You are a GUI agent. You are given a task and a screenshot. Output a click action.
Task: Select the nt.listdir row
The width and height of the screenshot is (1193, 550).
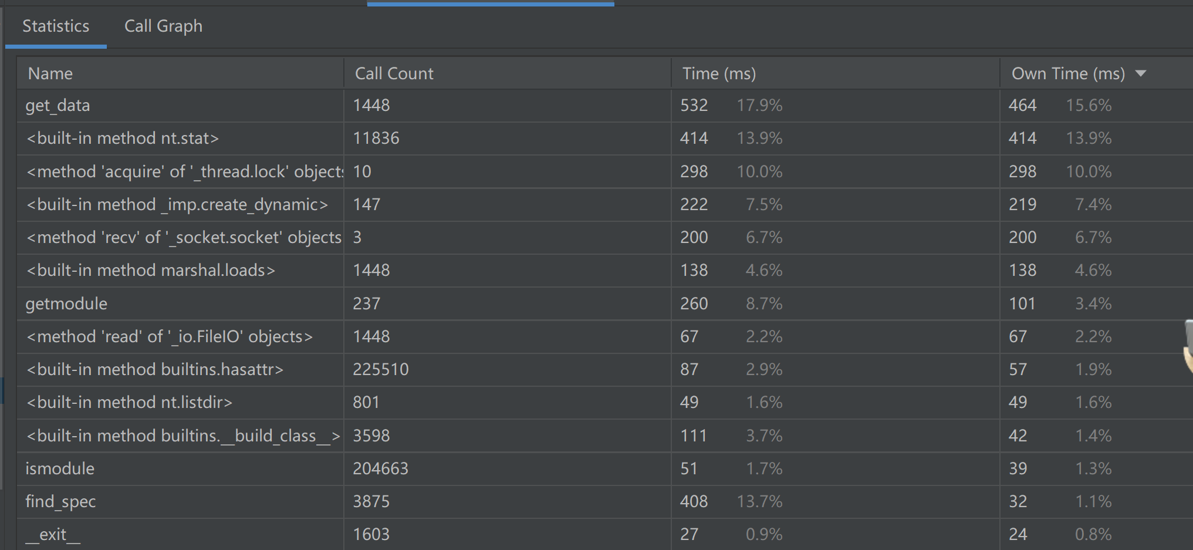pos(129,403)
